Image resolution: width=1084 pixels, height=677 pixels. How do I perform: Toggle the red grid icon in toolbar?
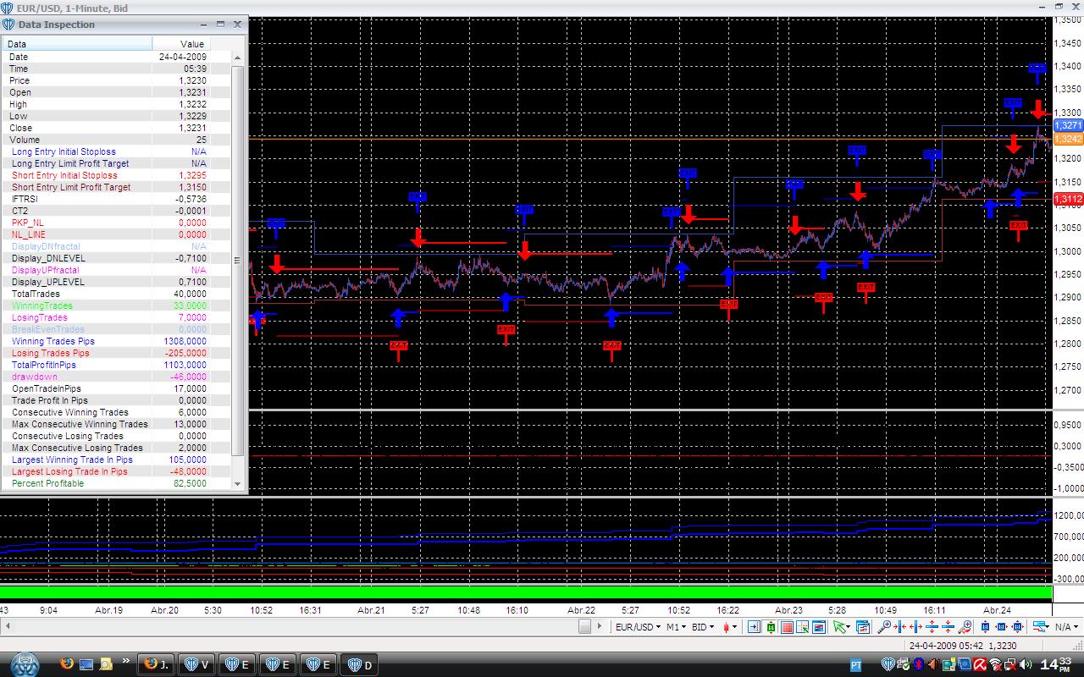(787, 627)
